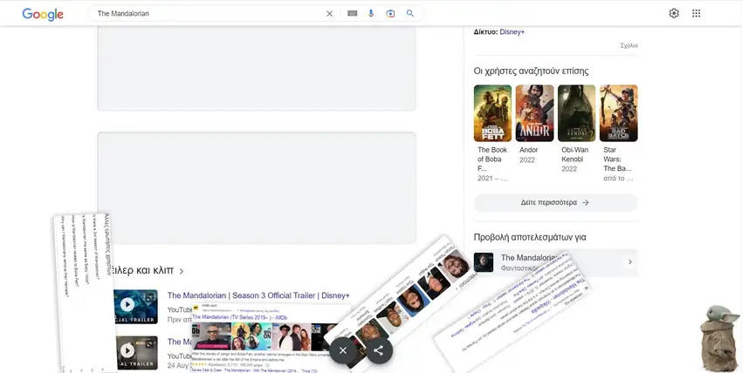Dismiss using the dark round X button
Image resolution: width=742 pixels, height=373 pixels.
(343, 350)
